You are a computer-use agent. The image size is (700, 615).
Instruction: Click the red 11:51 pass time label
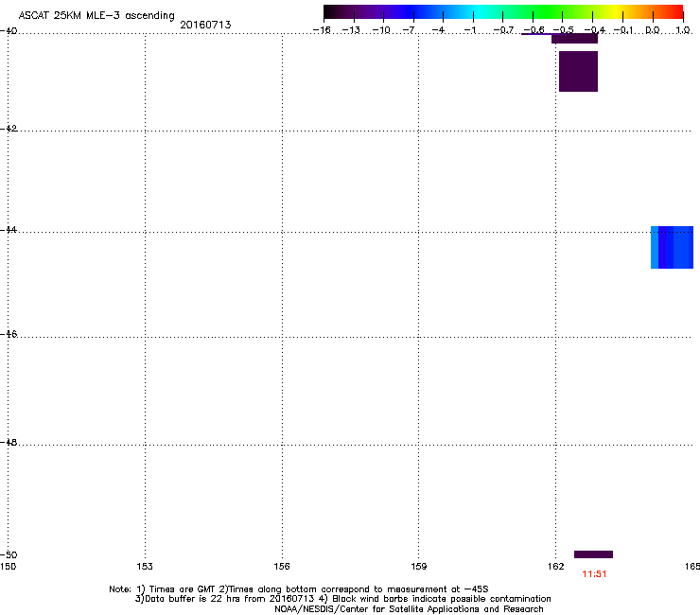click(x=594, y=574)
